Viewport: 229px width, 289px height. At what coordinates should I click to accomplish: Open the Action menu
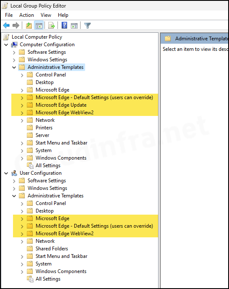coord(27,15)
